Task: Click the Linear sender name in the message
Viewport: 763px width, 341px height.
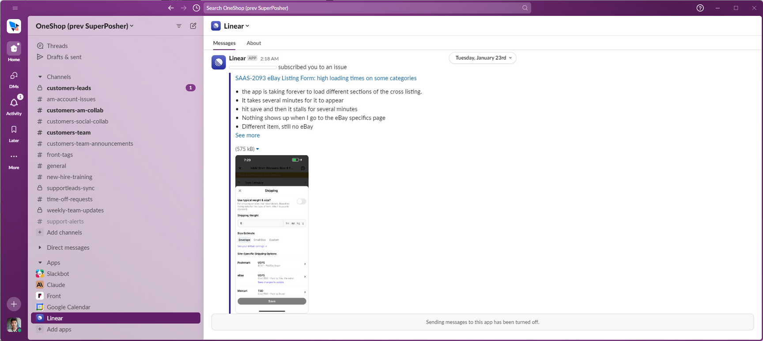Action: point(237,58)
